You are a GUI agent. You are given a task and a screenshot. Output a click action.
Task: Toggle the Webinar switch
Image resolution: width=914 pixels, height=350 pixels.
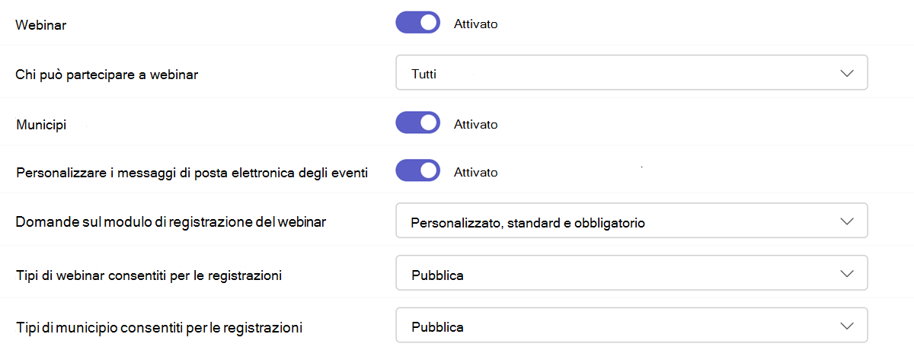[417, 23]
